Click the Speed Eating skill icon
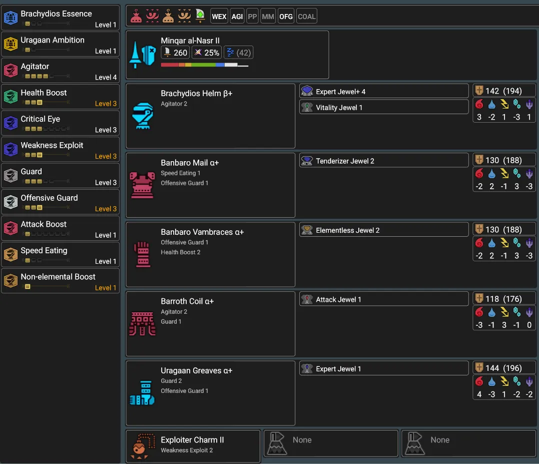 (11, 254)
